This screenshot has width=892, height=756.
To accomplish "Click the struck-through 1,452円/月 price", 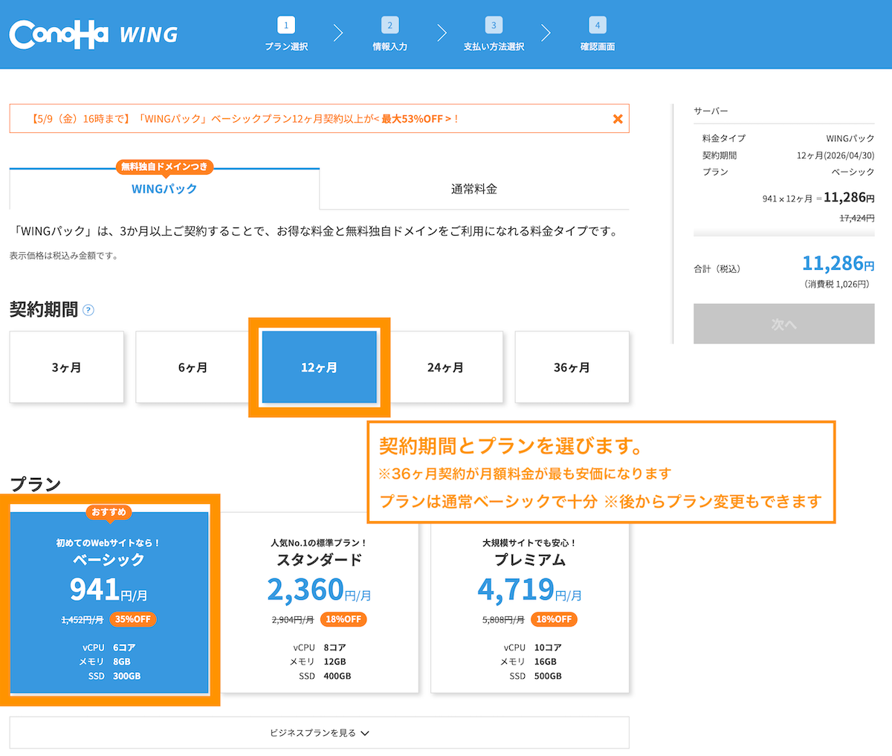I will tap(82, 620).
